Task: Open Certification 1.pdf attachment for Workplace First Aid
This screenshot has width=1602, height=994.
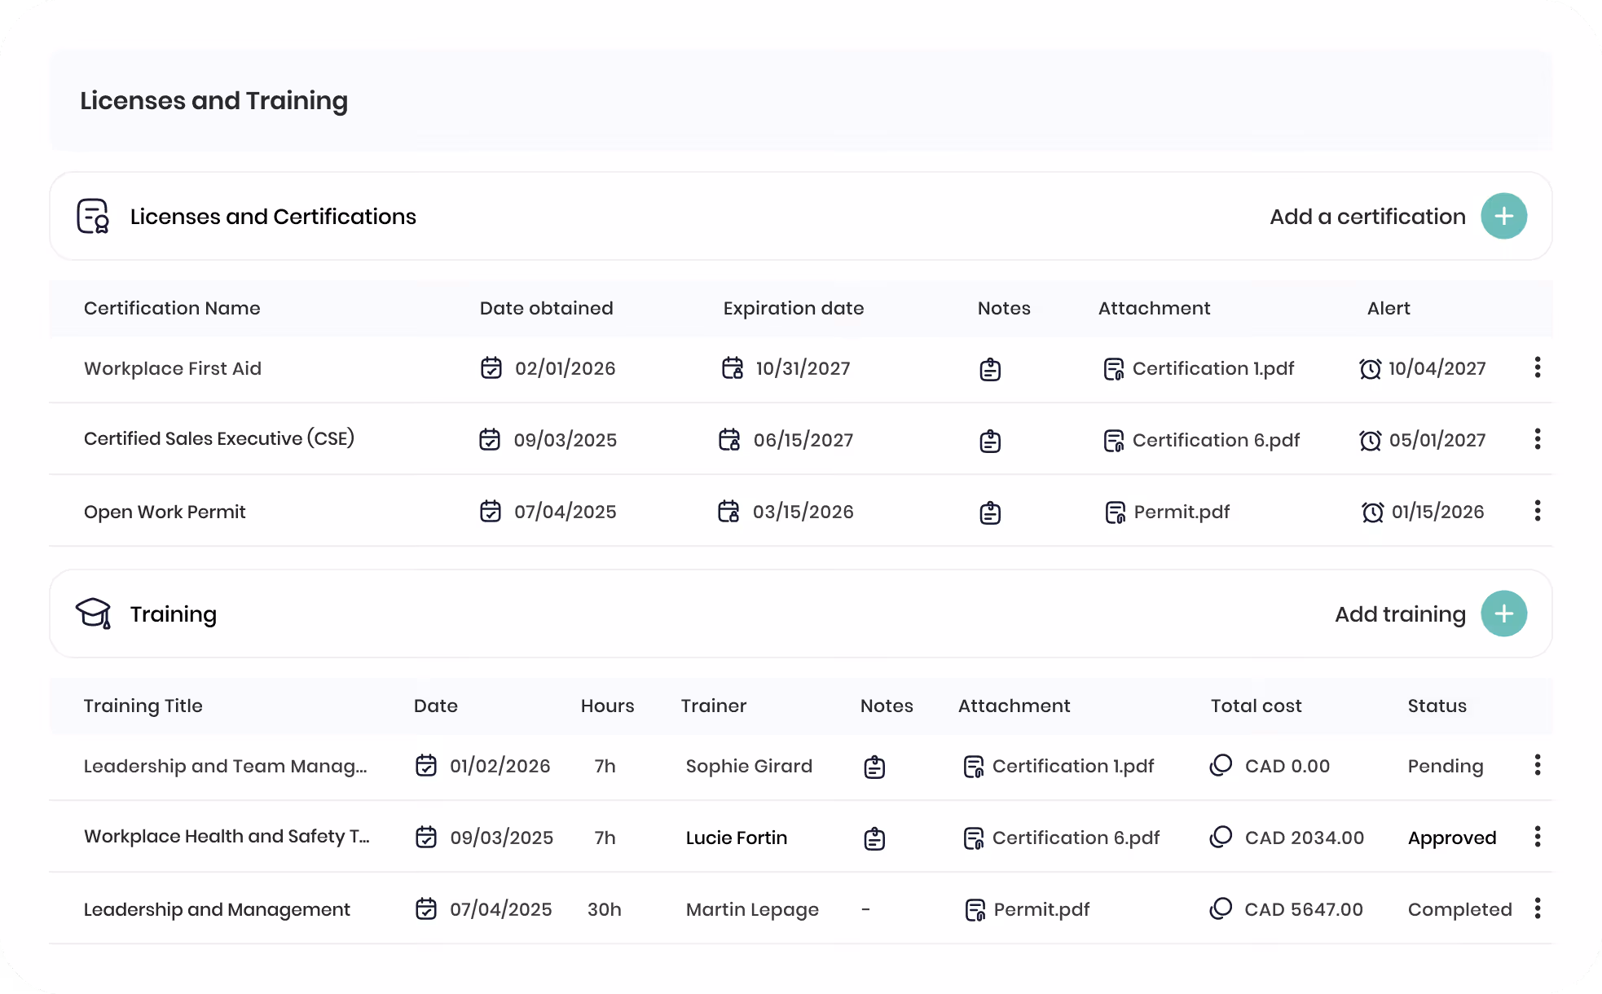Action: click(1199, 368)
